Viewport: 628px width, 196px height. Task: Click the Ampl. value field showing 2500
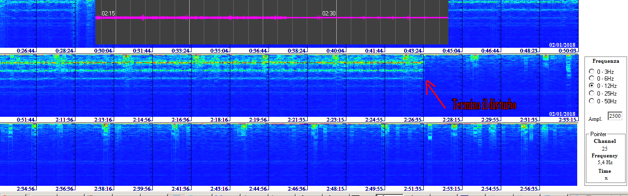coord(614,116)
